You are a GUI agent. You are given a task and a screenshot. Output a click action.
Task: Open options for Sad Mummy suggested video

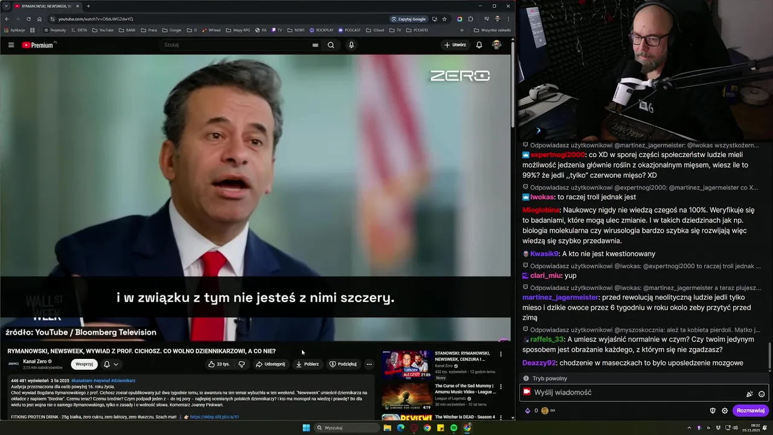[x=501, y=386]
